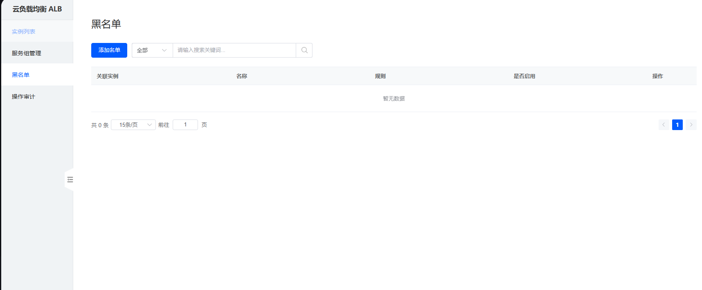Expand the 15条/页 page size selector

point(133,125)
